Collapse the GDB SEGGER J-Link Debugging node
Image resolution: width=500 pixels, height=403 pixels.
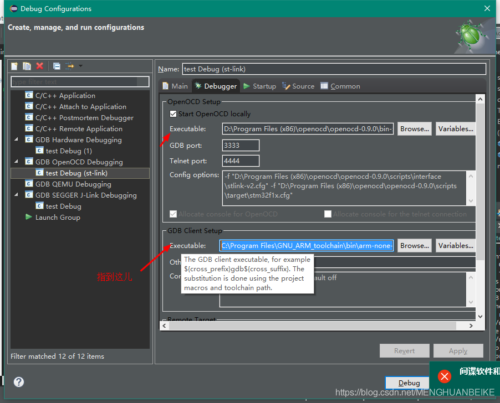(x=16, y=195)
